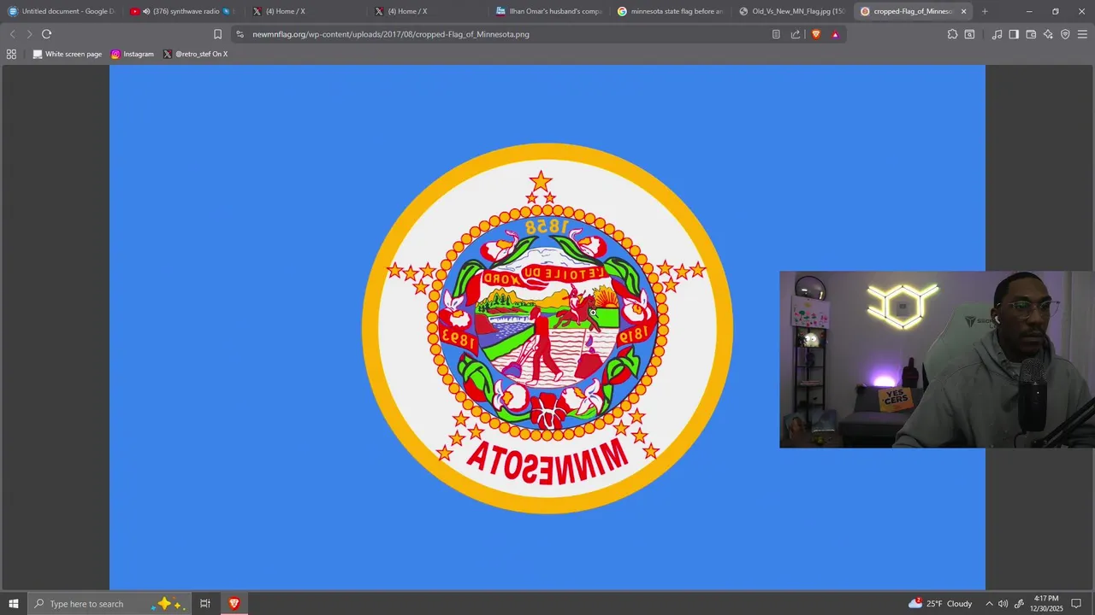Screen dimensions: 1095x615
Task: Switch to Ilhan Omar's husband's tab
Action: [x=548, y=11]
